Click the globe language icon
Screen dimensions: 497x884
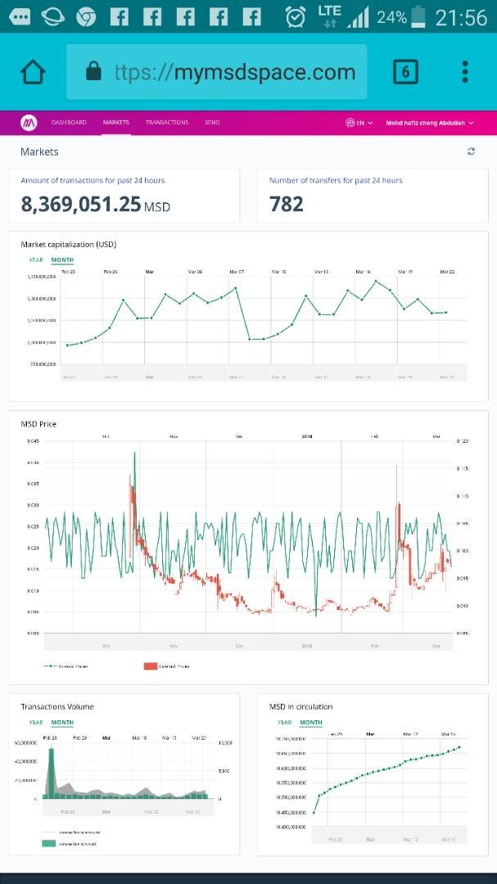[x=350, y=123]
